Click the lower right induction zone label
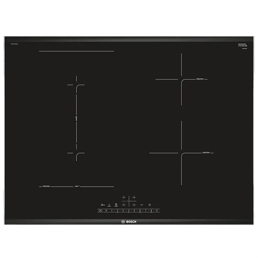Viewport: 258px width, 258px height. (206, 153)
